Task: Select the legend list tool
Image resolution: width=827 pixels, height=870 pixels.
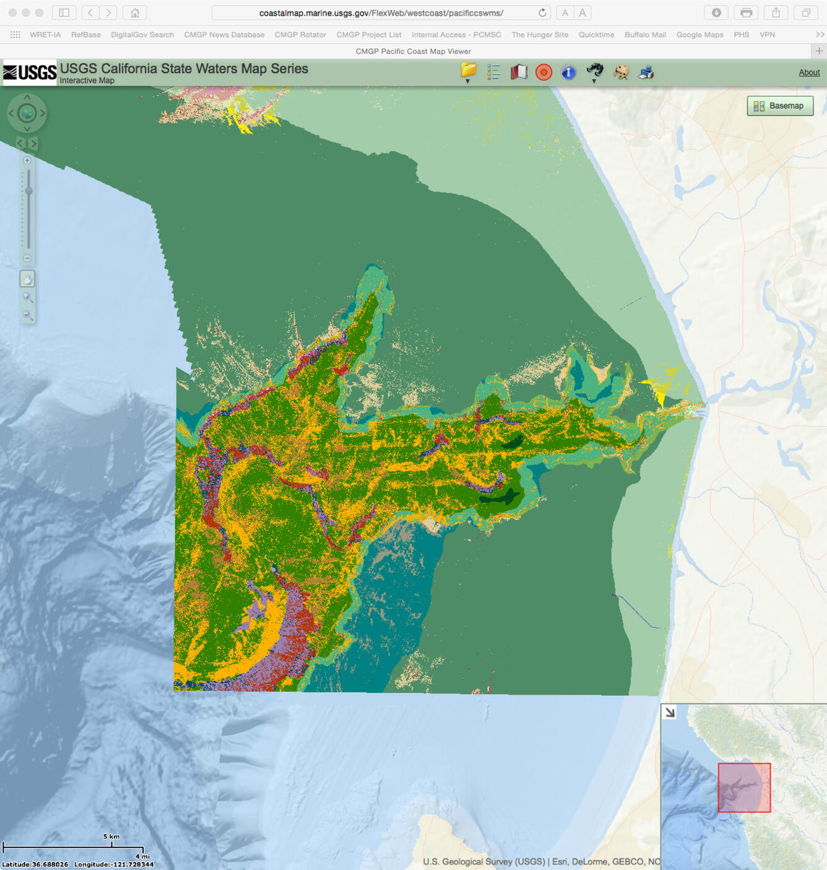Action: pyautogui.click(x=493, y=72)
